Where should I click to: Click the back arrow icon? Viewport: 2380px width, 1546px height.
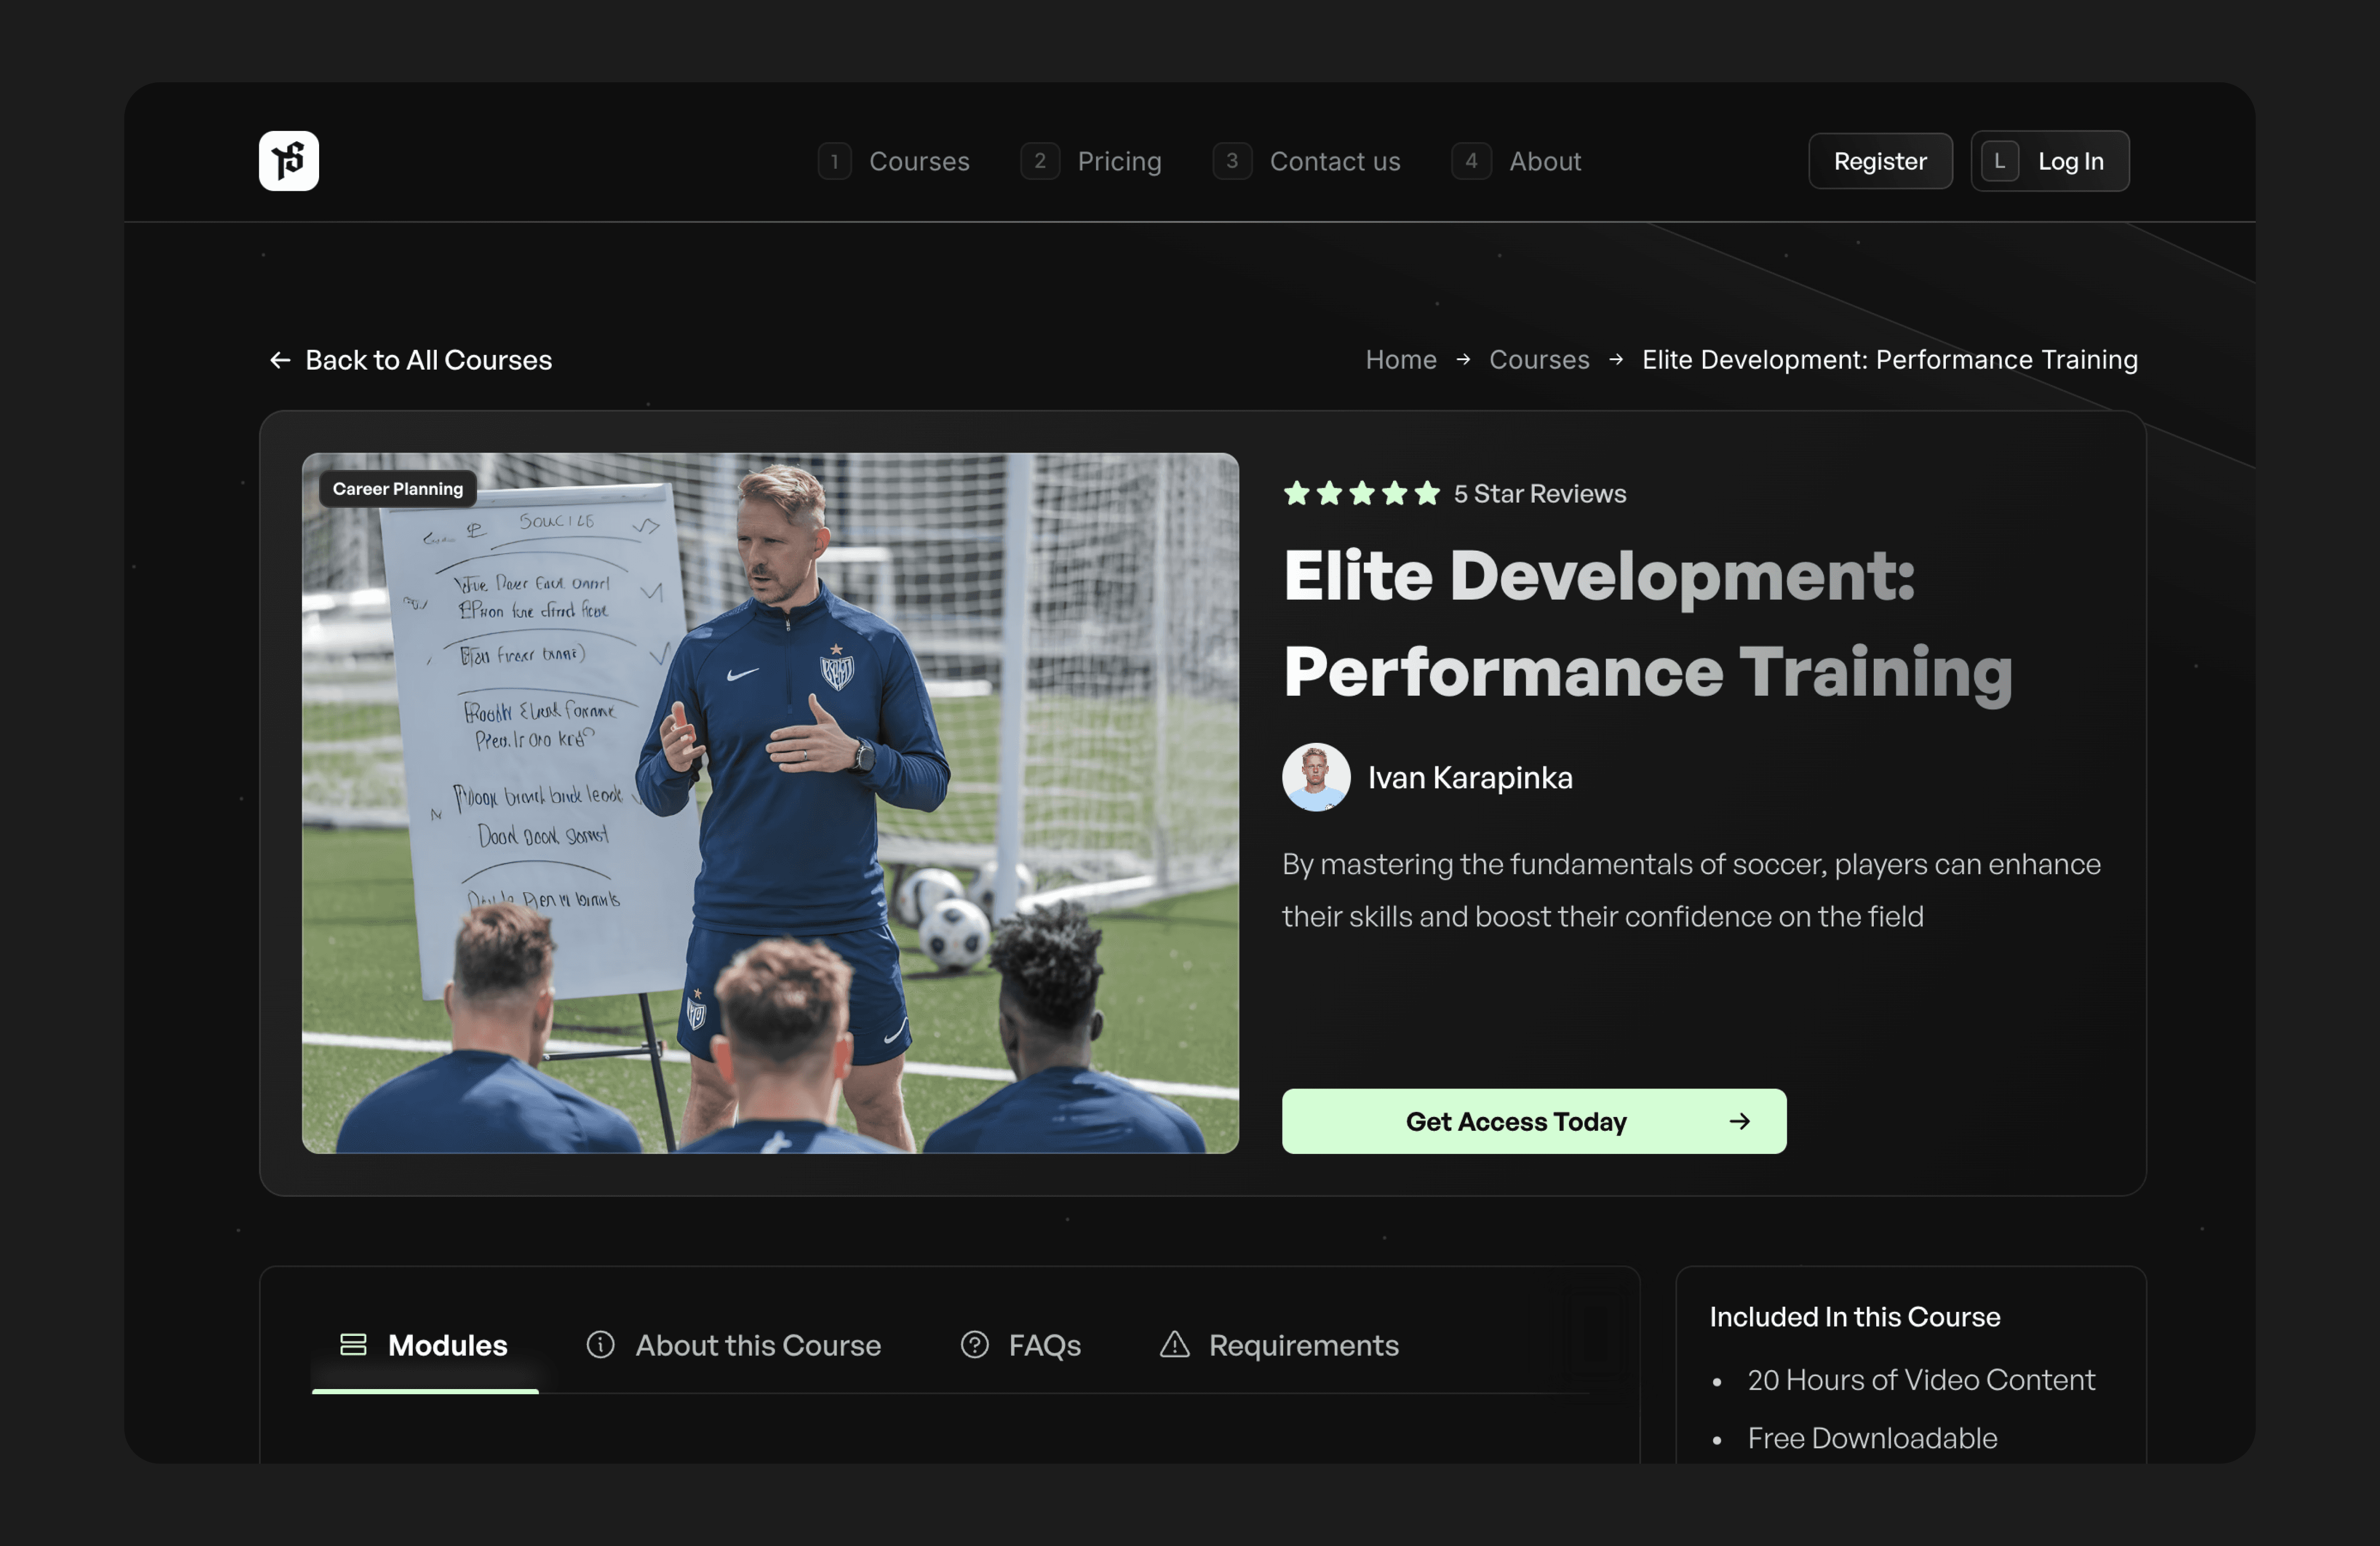pyautogui.click(x=280, y=360)
